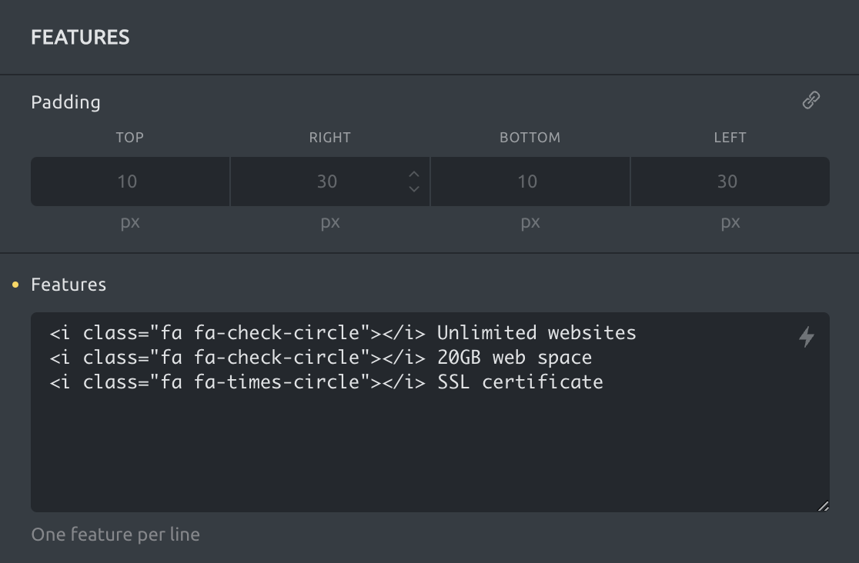859x563 pixels.
Task: Focus the TOP padding input field
Action: click(x=129, y=182)
